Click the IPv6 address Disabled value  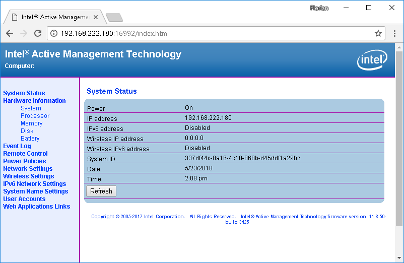[x=197, y=128]
